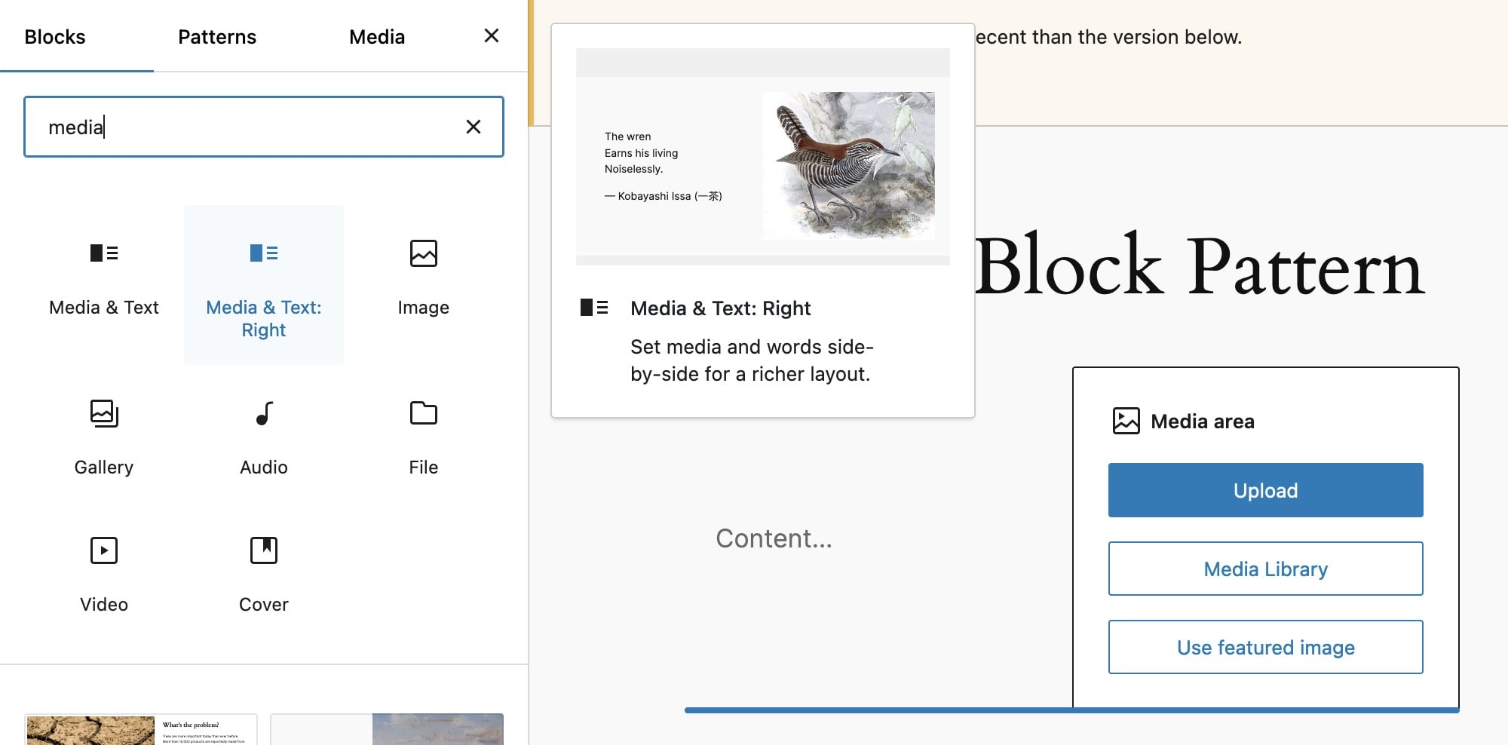Close the block inserter panel
This screenshot has width=1508, height=745.
click(x=492, y=35)
